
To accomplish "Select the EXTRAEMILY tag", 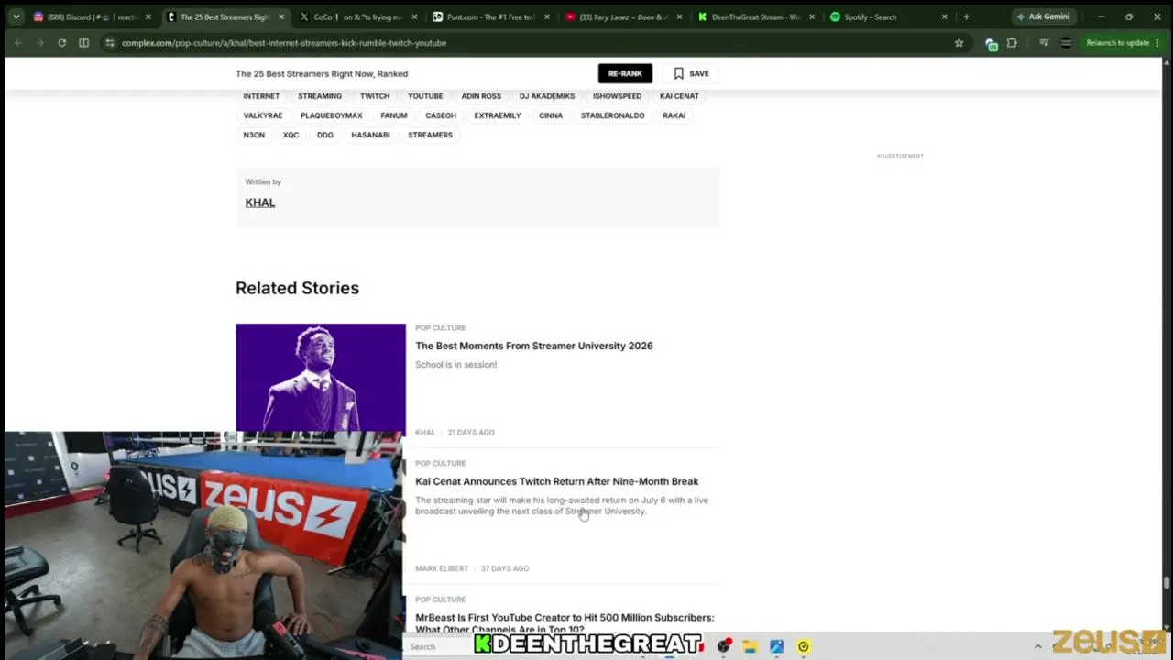I will 498,115.
